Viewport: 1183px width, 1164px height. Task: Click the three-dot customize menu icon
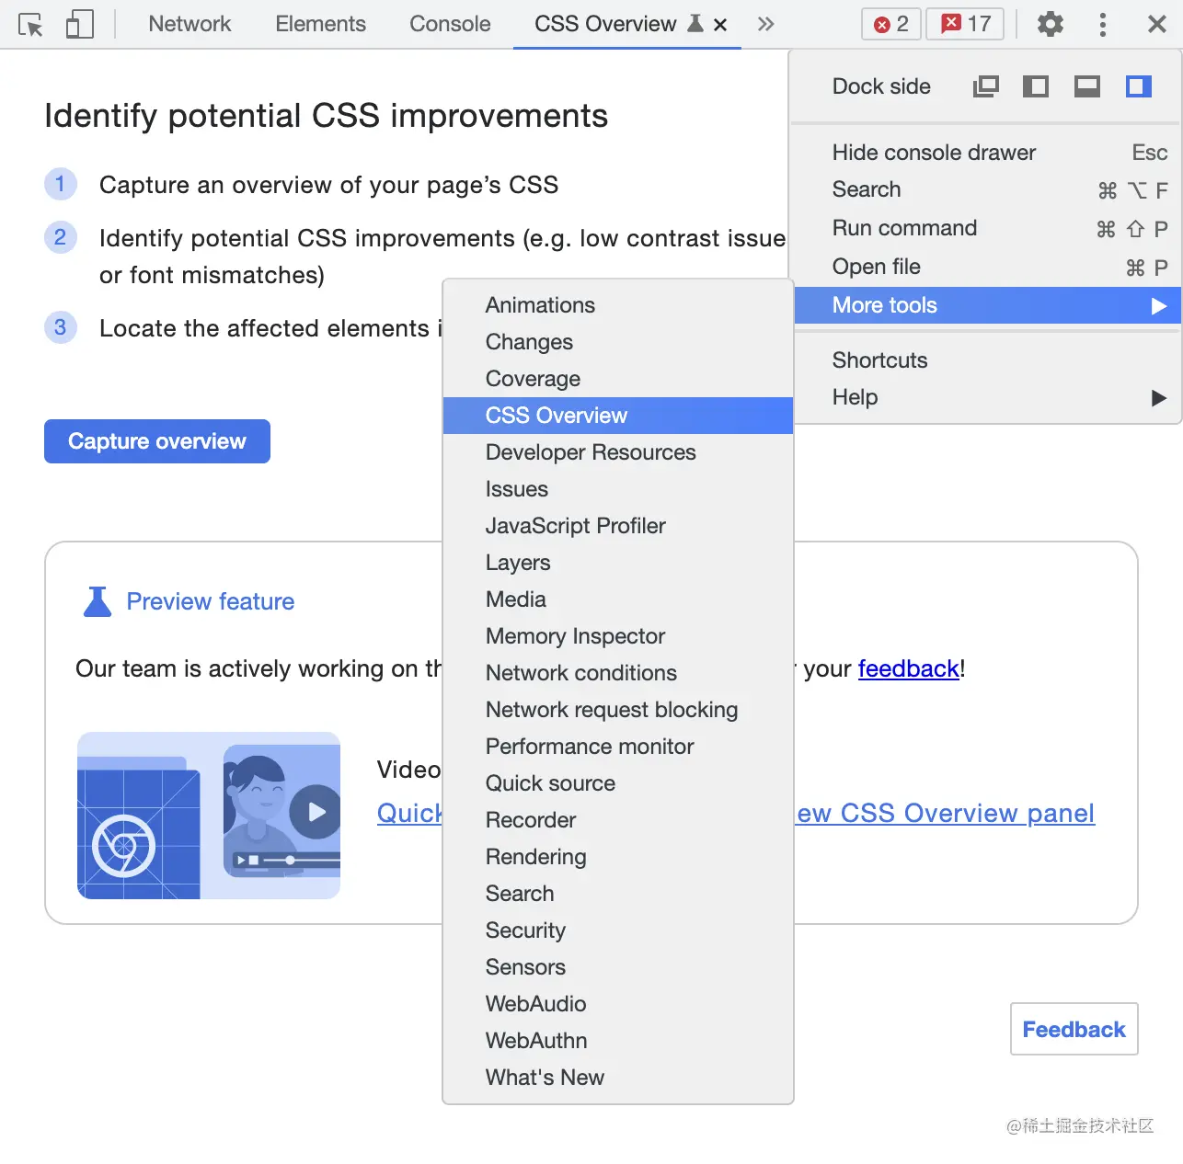1102,24
